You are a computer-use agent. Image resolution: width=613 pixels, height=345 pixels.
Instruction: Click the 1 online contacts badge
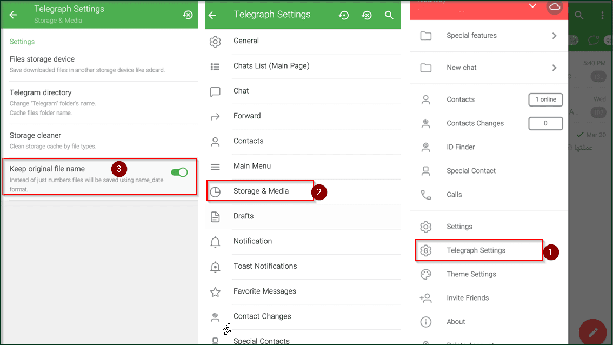tap(545, 99)
